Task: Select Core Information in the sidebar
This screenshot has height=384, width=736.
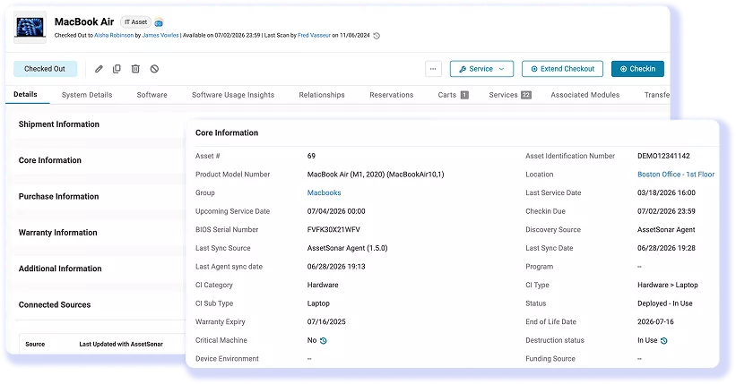Action: [x=50, y=160]
